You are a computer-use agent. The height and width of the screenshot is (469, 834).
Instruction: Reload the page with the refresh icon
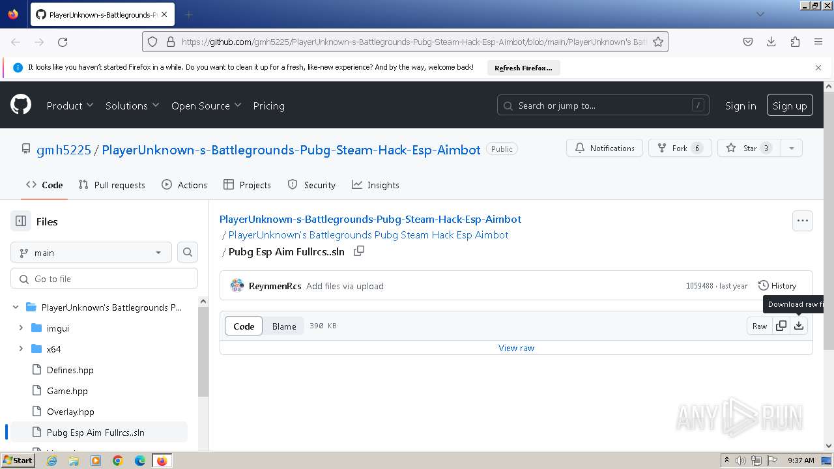[63, 42]
